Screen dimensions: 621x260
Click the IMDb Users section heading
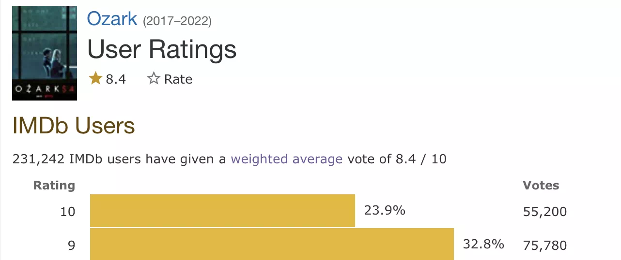pos(74,126)
